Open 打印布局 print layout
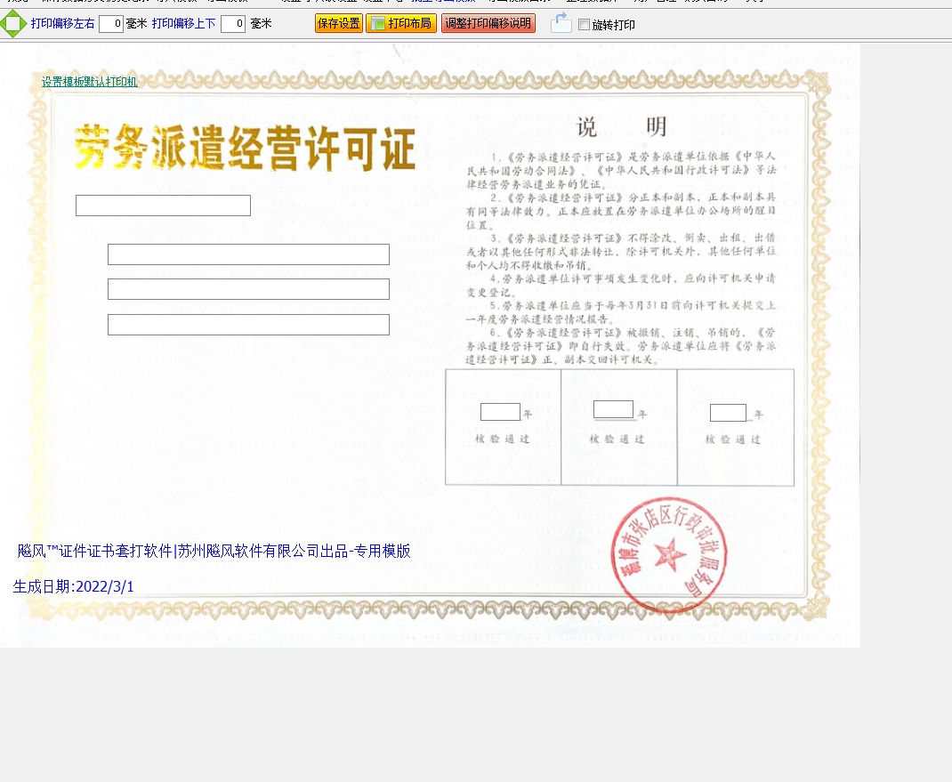This screenshot has height=782, width=952. 400,24
